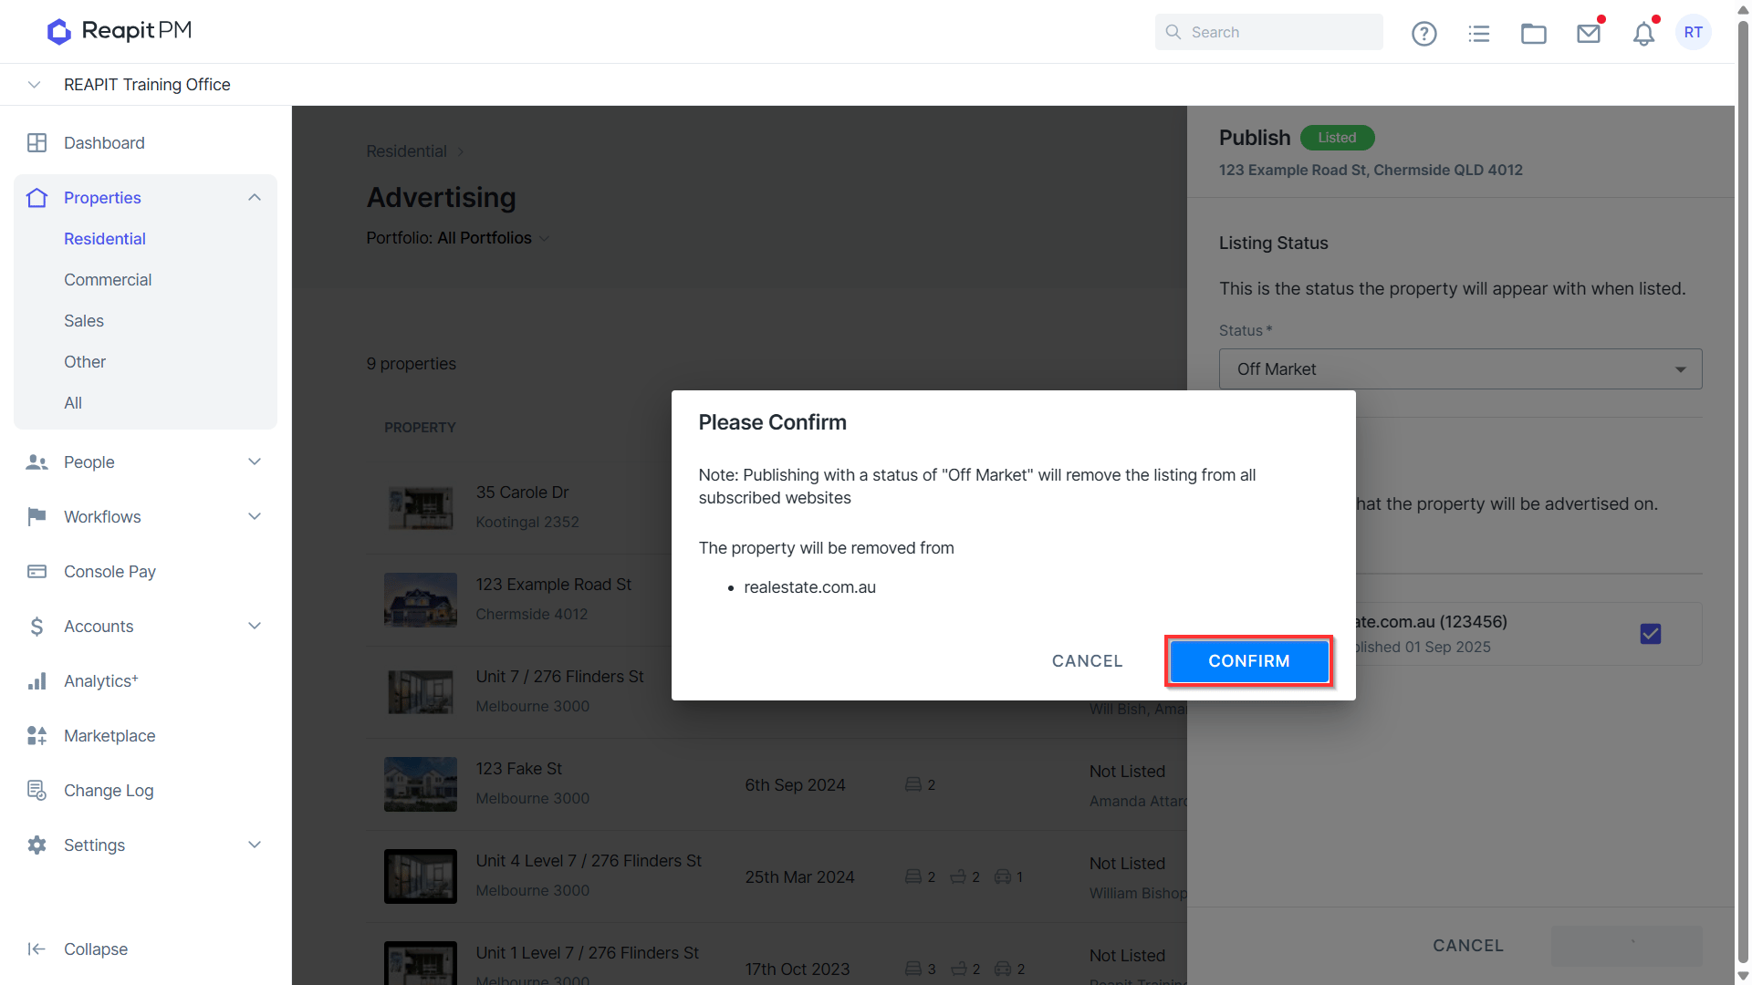Image resolution: width=1752 pixels, height=985 pixels.
Task: Open the Marketplace menu item
Action: [x=109, y=736]
